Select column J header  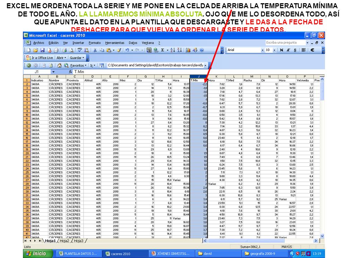[x=199, y=77]
